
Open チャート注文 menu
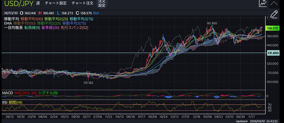coord(82,3)
